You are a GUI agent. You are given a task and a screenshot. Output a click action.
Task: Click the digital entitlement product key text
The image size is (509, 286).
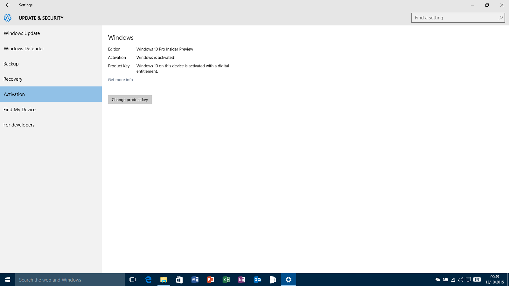pyautogui.click(x=183, y=69)
